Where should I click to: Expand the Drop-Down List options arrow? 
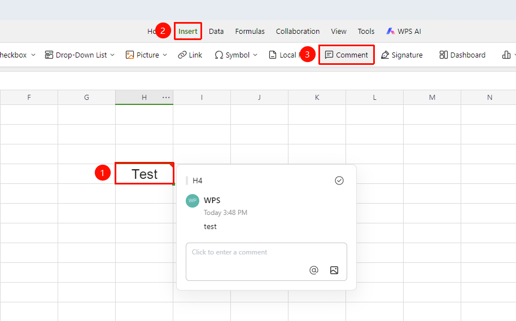[x=112, y=55]
